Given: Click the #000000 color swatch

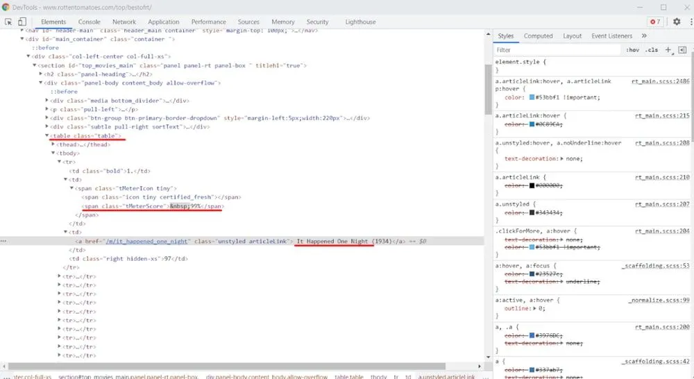Looking at the screenshot, I should tap(532, 185).
